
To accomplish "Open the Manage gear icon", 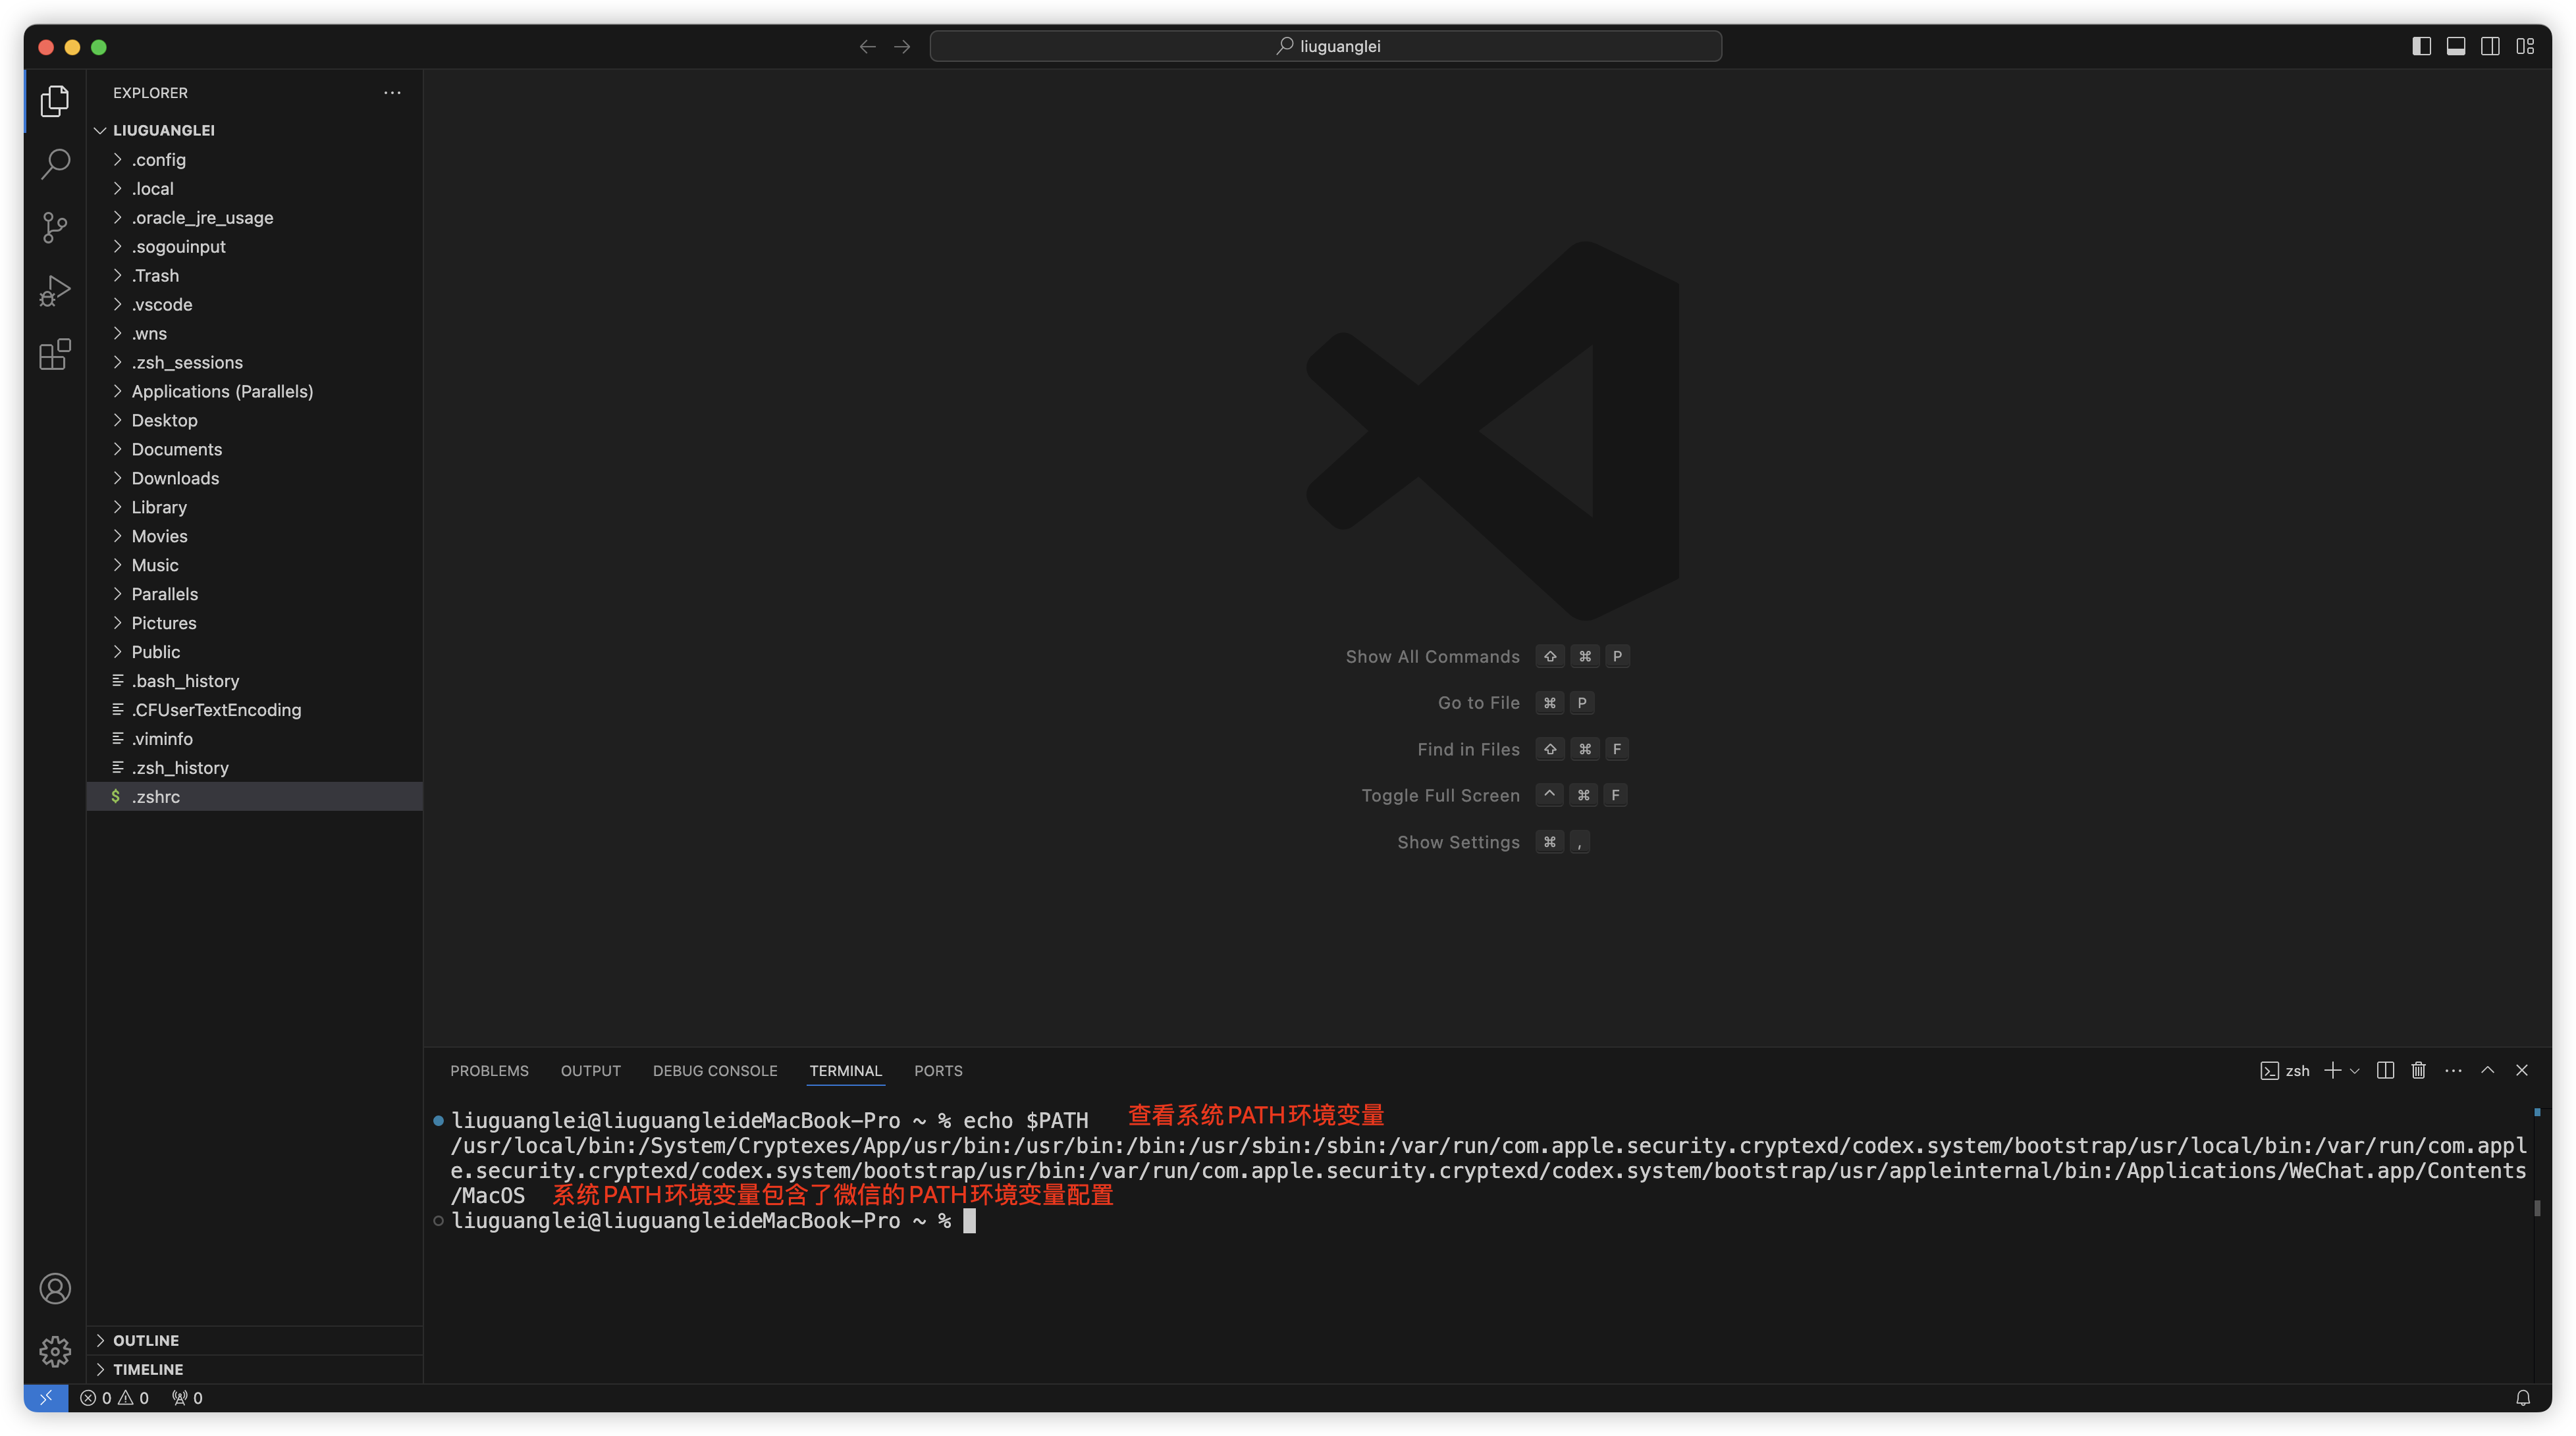I will 55,1351.
